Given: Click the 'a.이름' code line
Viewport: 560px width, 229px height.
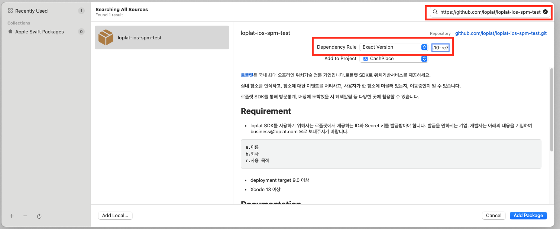Looking at the screenshot, I should point(252,147).
